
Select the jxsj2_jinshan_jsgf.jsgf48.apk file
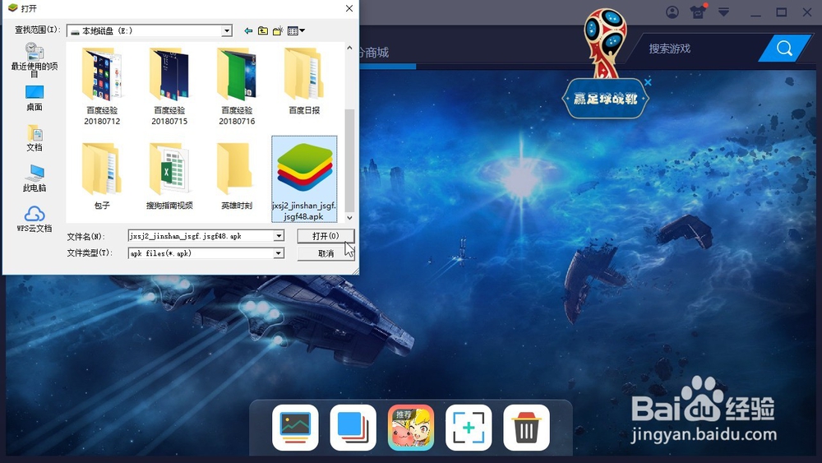tap(304, 178)
